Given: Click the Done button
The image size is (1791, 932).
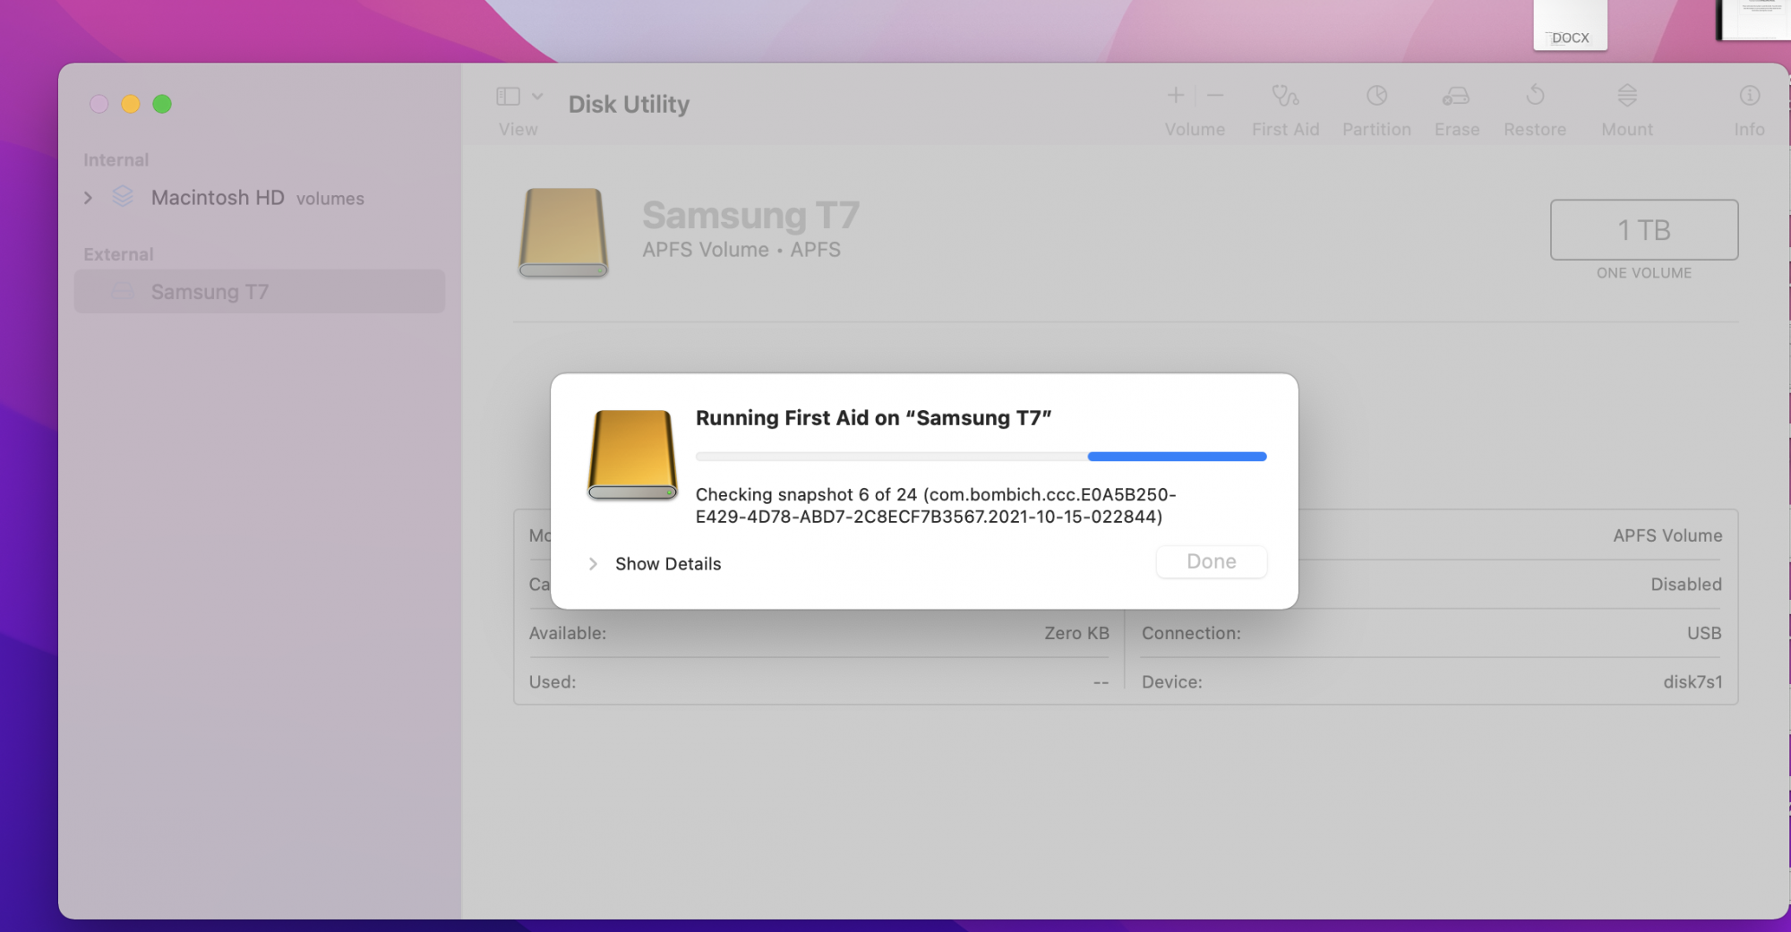Looking at the screenshot, I should click(x=1212, y=562).
